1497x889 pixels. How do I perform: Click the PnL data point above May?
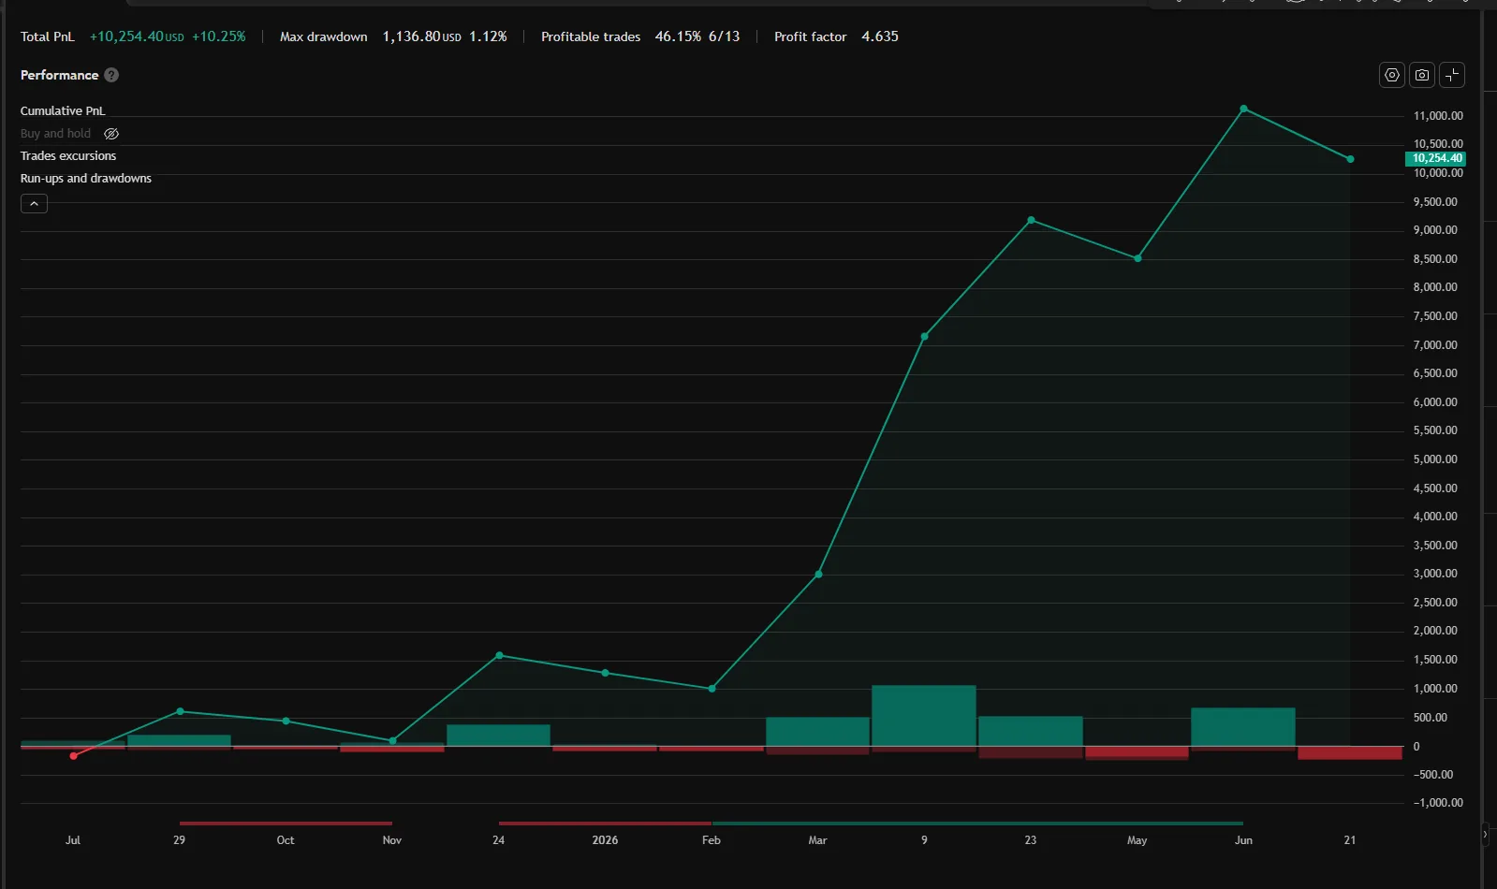1137,258
